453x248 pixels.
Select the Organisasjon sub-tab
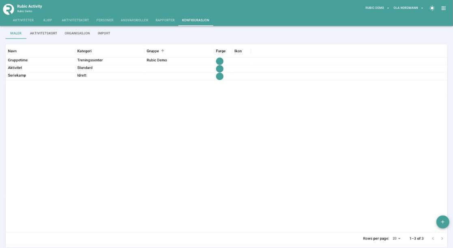pyautogui.click(x=77, y=33)
